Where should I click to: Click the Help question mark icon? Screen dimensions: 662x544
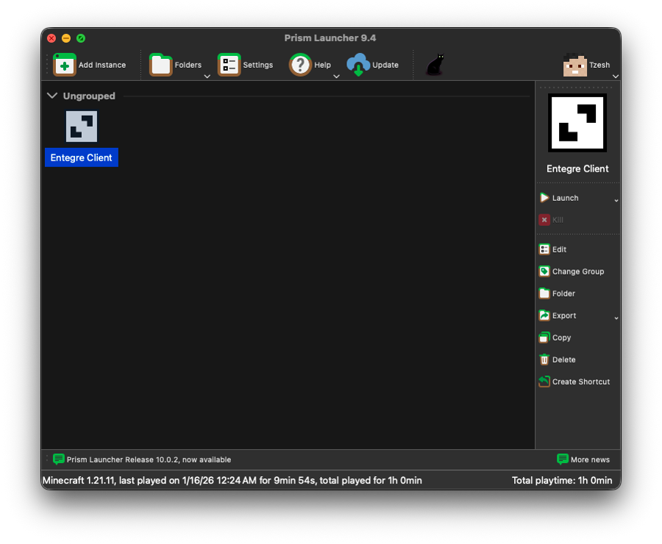(x=301, y=64)
